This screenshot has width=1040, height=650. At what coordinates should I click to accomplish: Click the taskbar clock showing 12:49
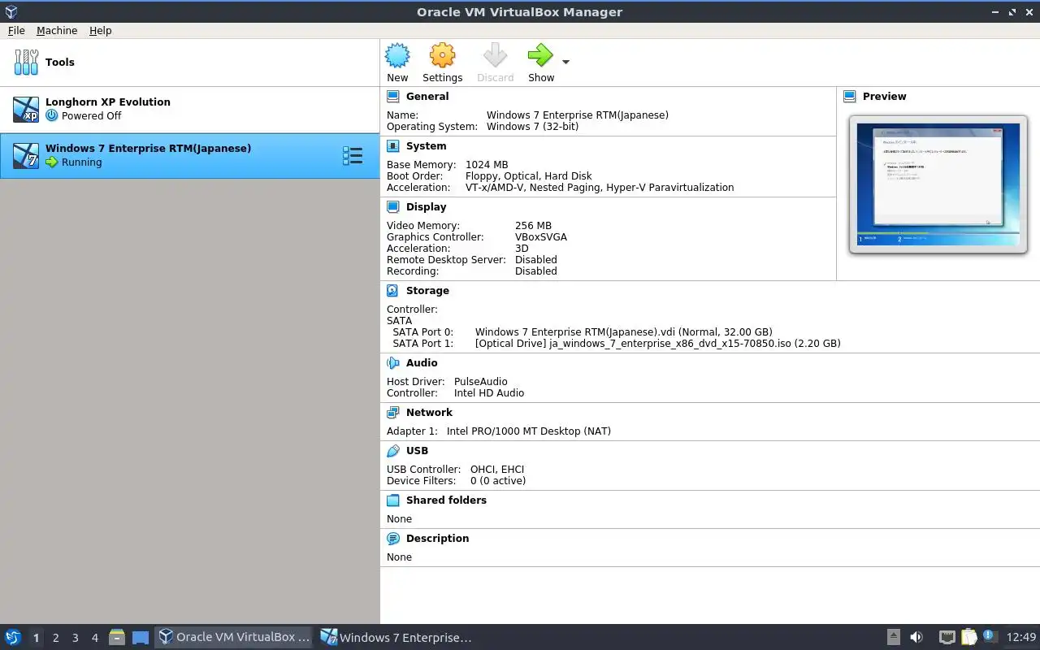(1021, 637)
